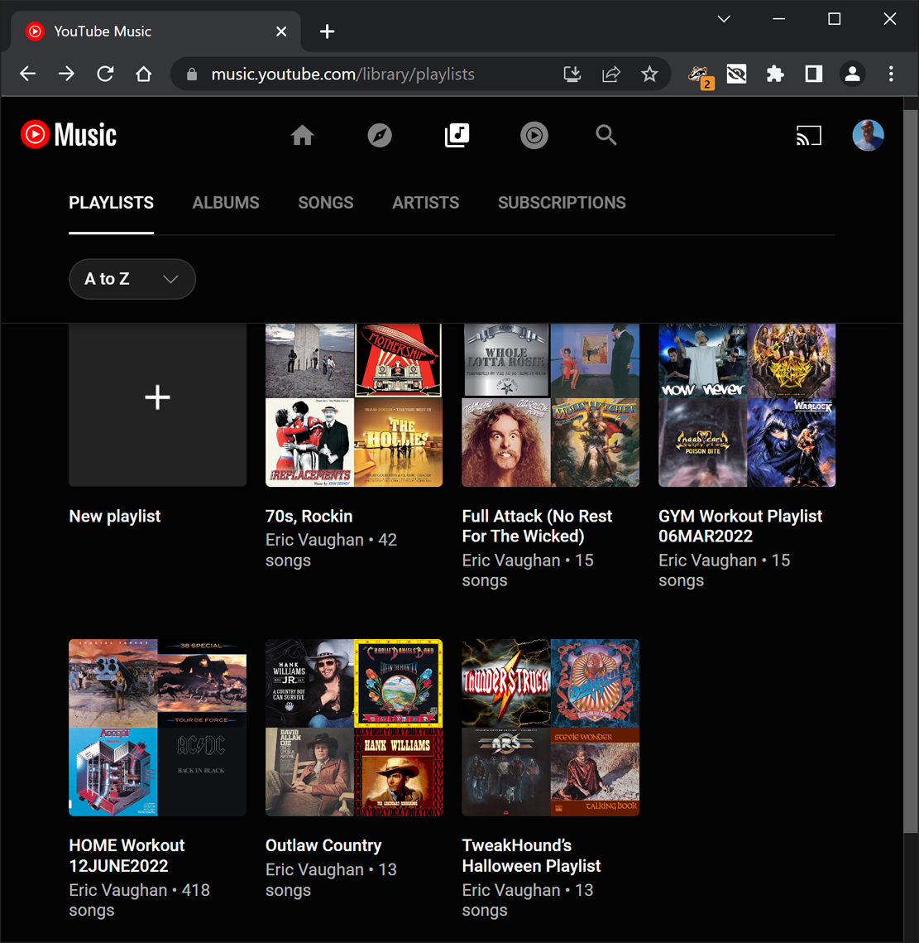The height and width of the screenshot is (943, 919).
Task: Open the Chrome three-dot menu
Action: (x=891, y=74)
